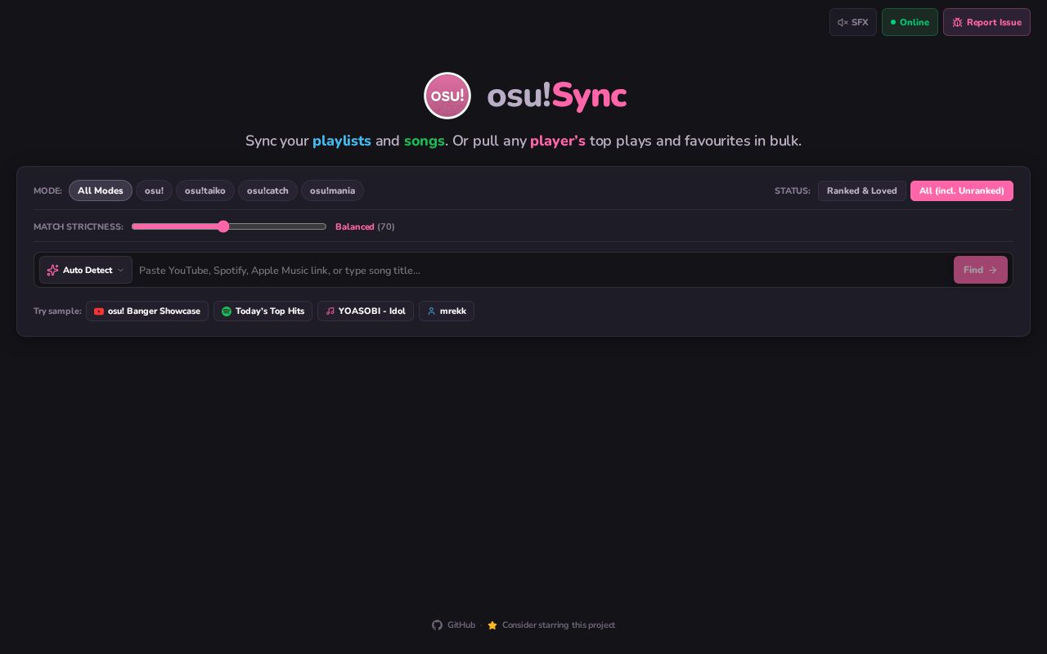This screenshot has height=654, width=1047.
Task: Click the Find button
Action: coord(981,270)
